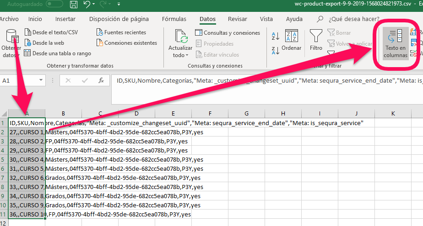The height and width of the screenshot is (226, 423).
Task: Click cell A9 containing '34,,CURSO 8'
Action: coord(27,196)
